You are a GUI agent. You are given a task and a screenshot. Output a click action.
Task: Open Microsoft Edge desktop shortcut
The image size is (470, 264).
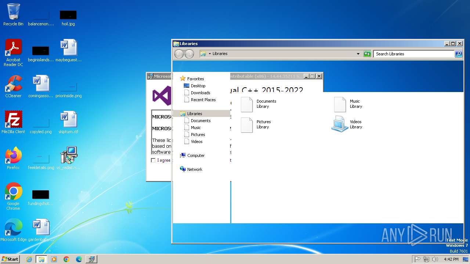click(13, 230)
